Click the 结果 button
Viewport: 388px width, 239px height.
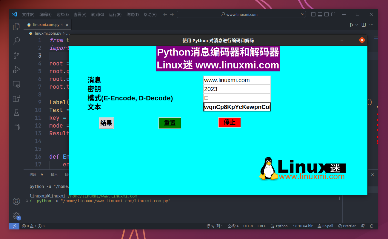pyautogui.click(x=106, y=123)
